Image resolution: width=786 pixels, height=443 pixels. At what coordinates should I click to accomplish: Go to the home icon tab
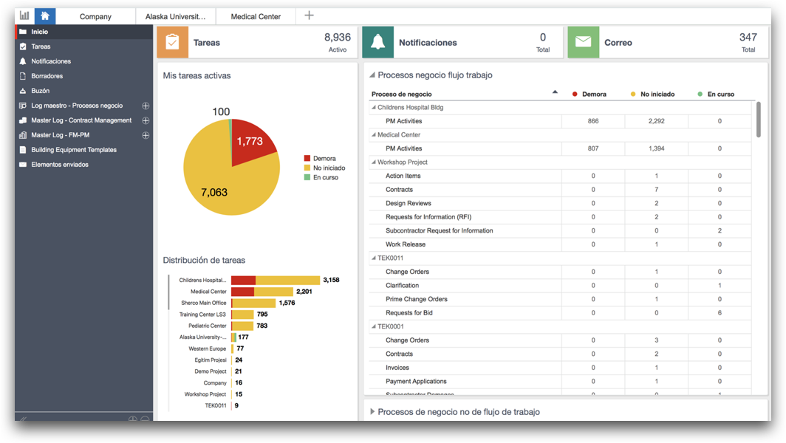click(x=45, y=16)
